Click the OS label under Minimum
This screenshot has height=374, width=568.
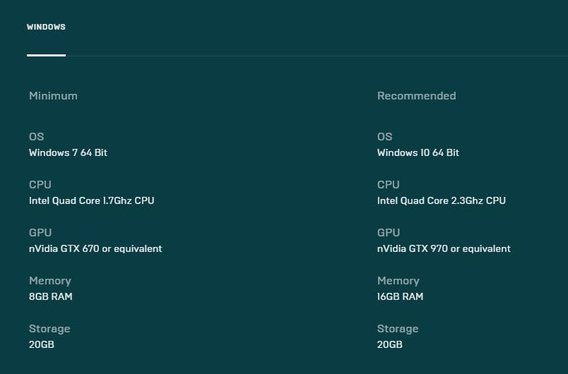(36, 137)
